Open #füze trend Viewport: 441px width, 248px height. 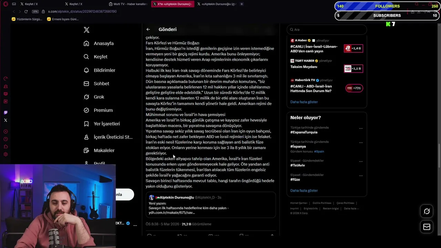tap(295, 179)
